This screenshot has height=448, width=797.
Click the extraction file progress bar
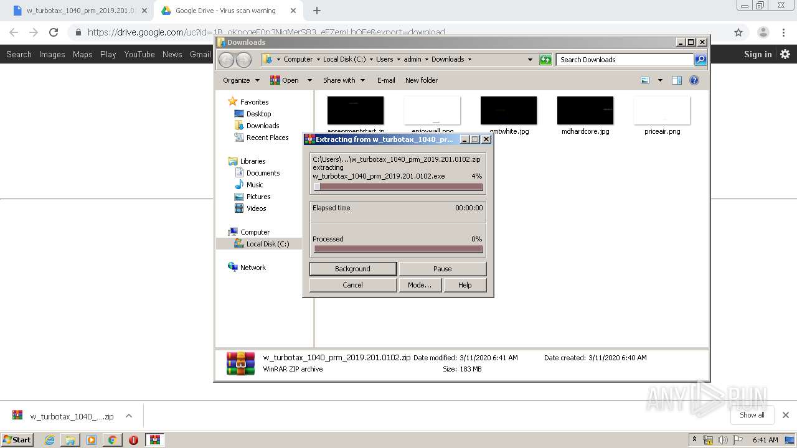coord(398,187)
